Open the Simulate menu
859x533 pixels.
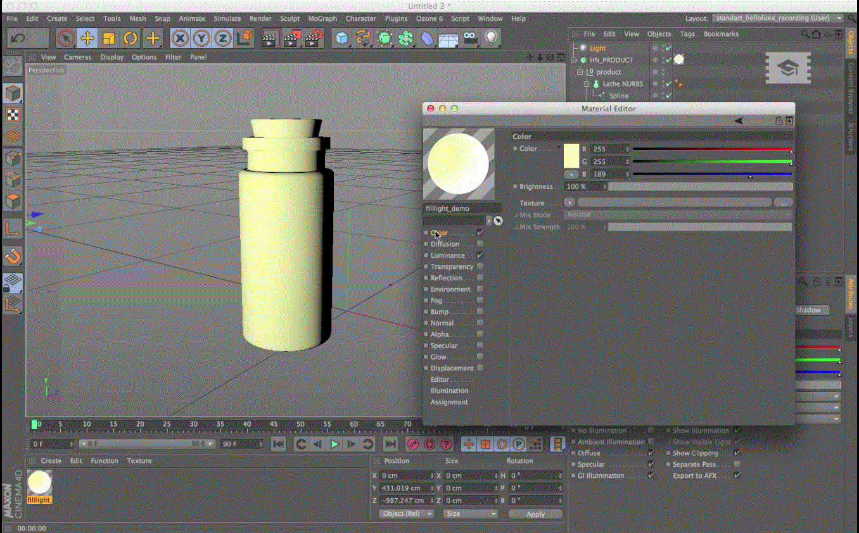coord(227,18)
